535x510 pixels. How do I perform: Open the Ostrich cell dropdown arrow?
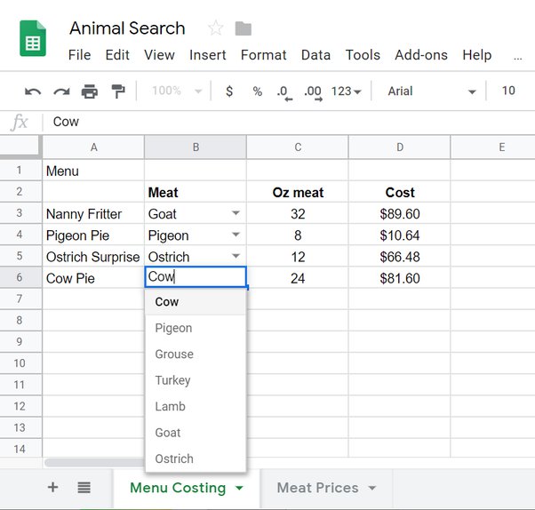(236, 256)
